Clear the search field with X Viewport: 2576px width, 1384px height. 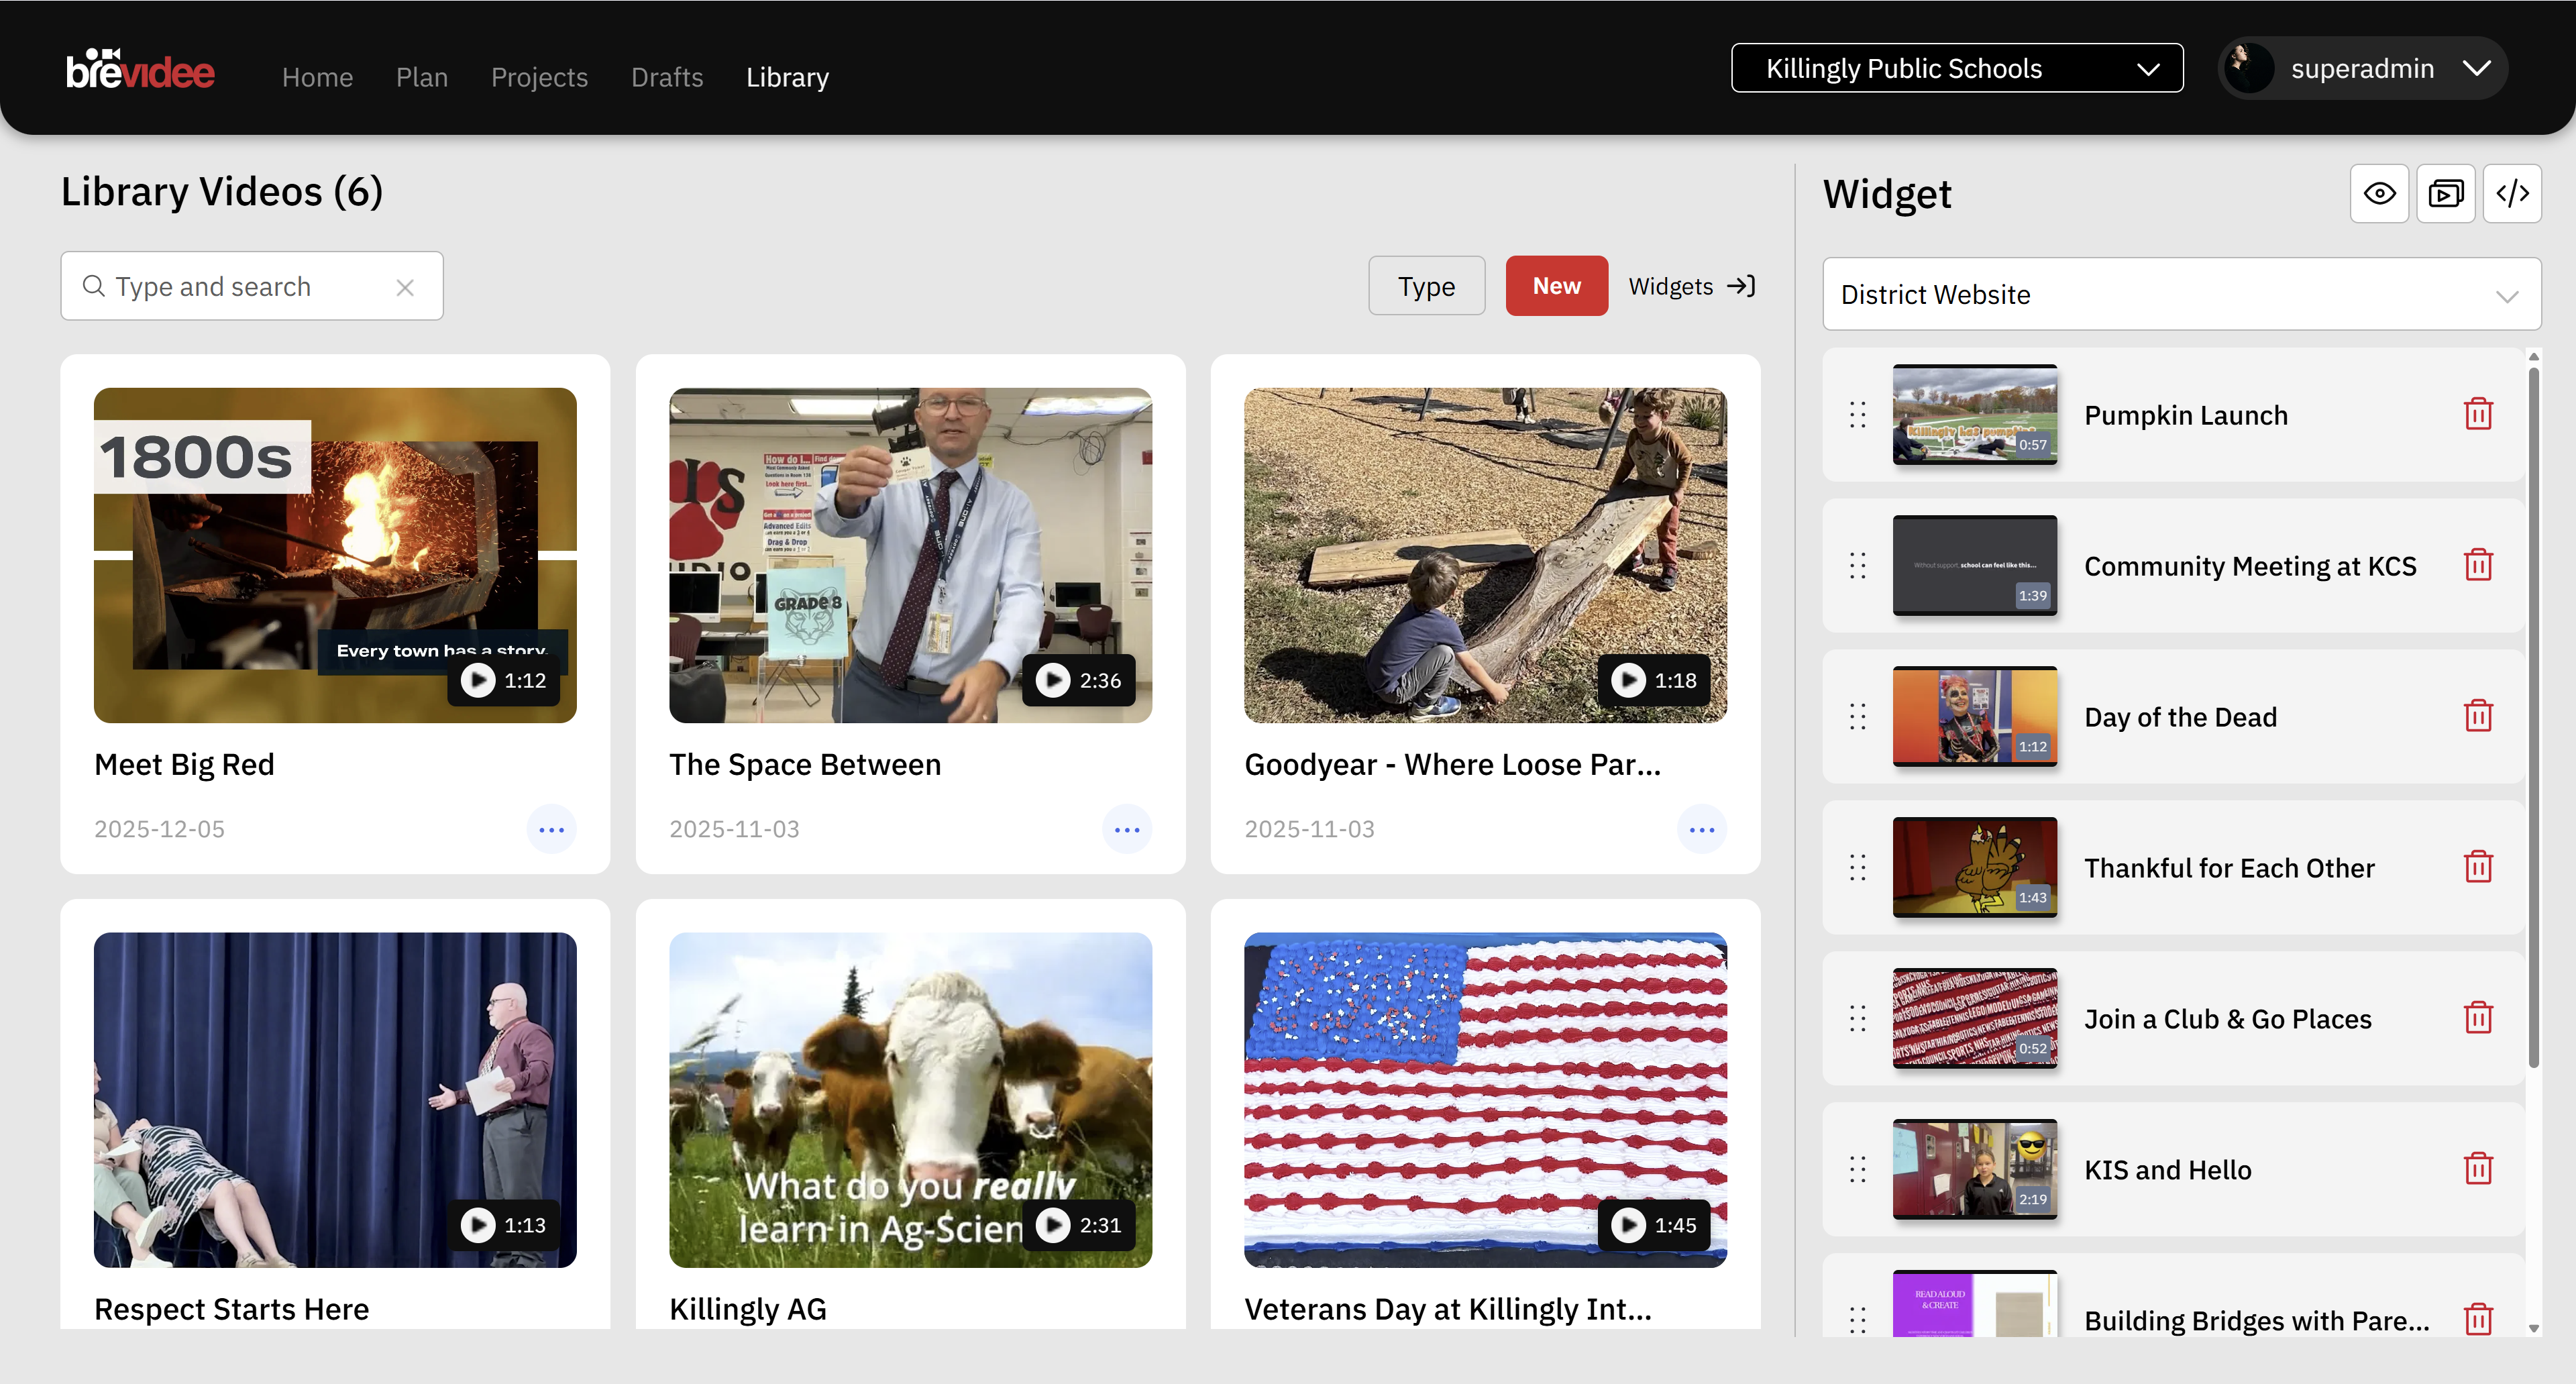click(405, 287)
